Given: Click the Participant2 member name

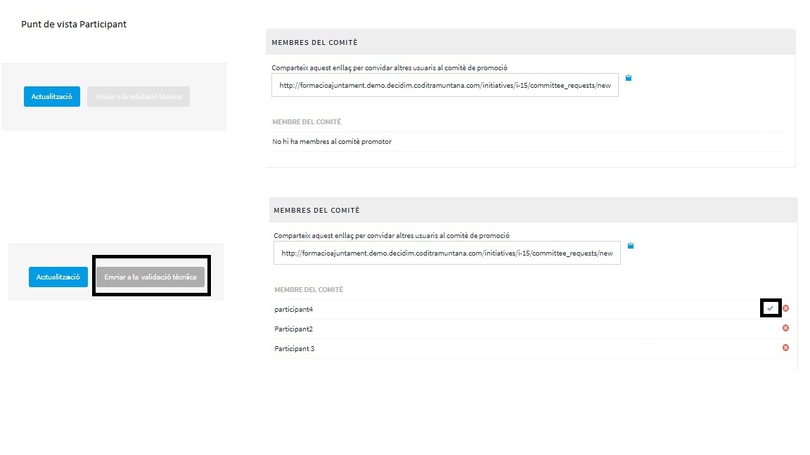Looking at the screenshot, I should coord(293,329).
